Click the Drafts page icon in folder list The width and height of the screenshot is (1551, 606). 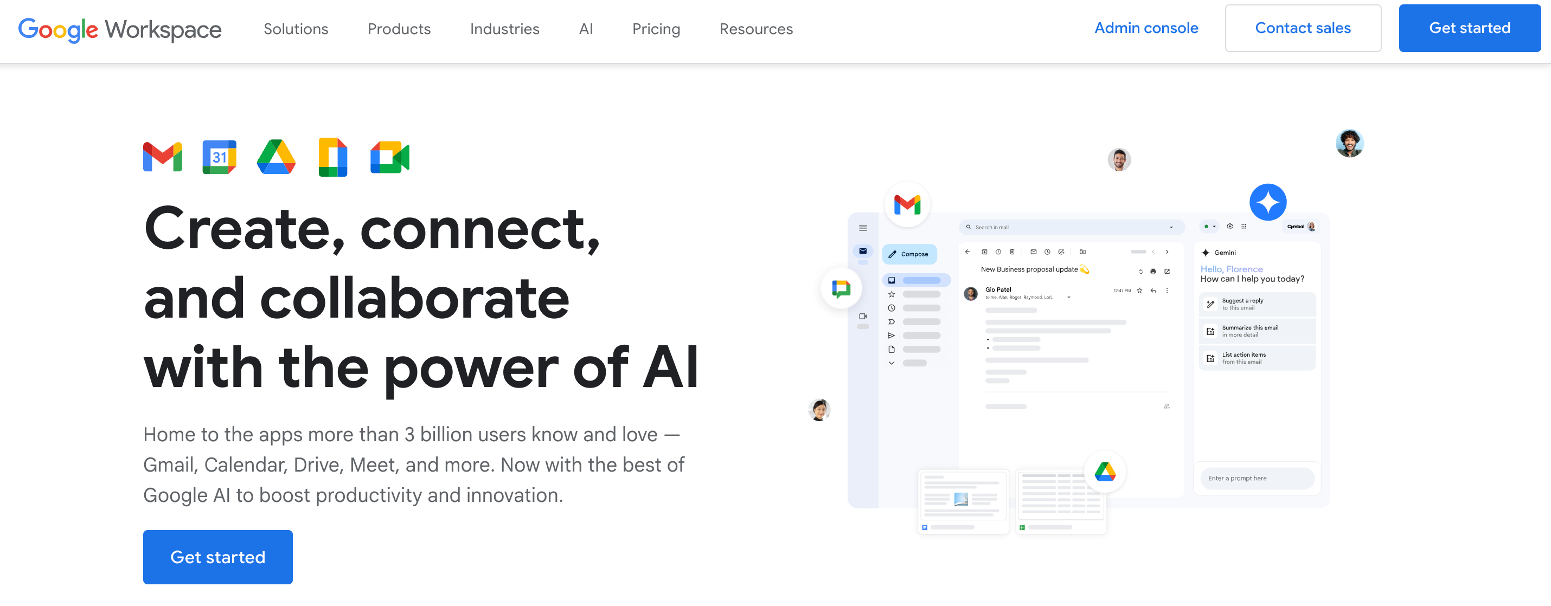pyautogui.click(x=892, y=350)
